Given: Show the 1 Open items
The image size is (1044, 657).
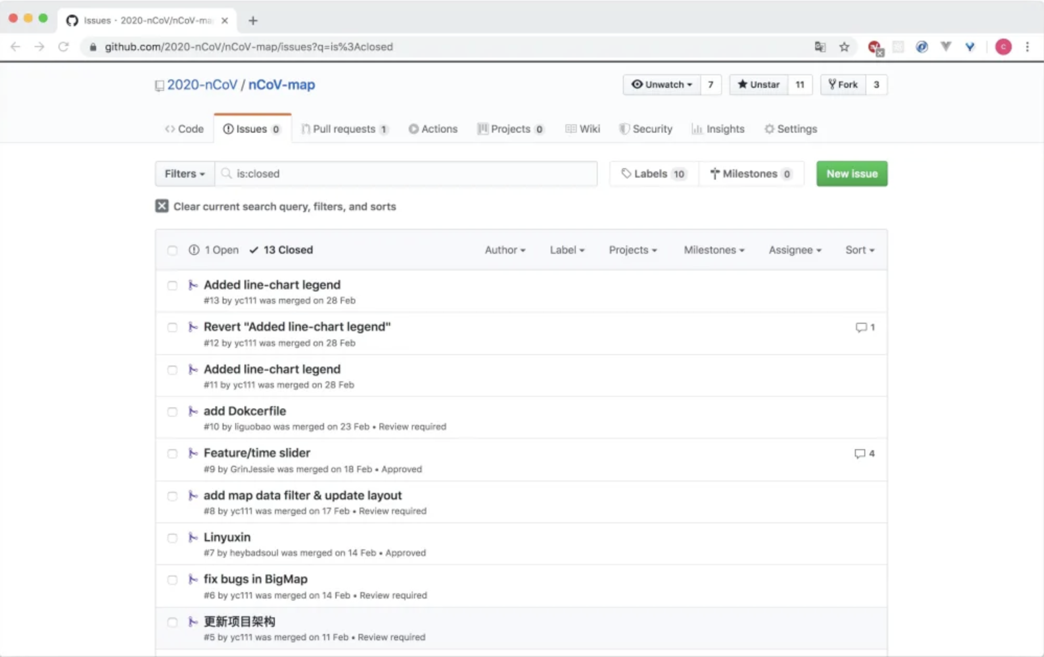Looking at the screenshot, I should 214,250.
